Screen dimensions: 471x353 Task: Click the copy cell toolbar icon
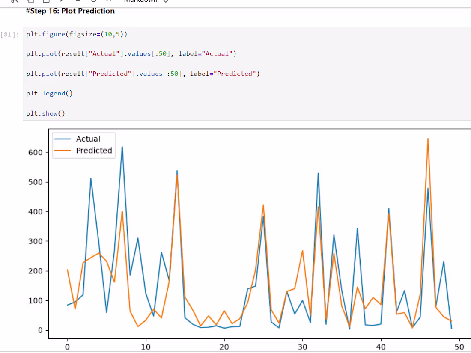[30, 1]
